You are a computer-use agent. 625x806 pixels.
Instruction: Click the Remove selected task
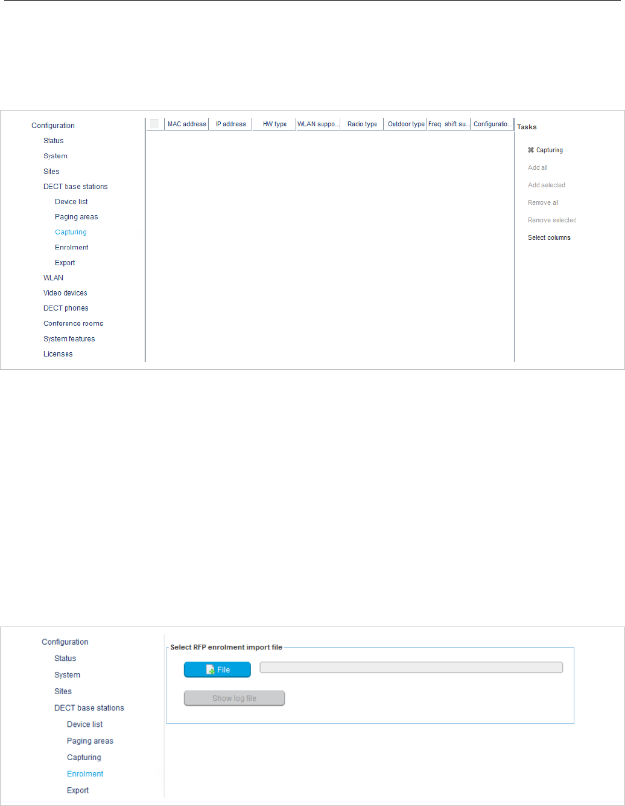click(552, 220)
